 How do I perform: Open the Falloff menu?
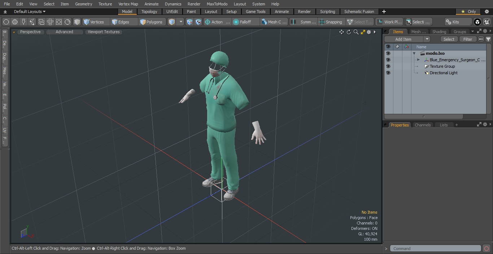click(x=245, y=22)
